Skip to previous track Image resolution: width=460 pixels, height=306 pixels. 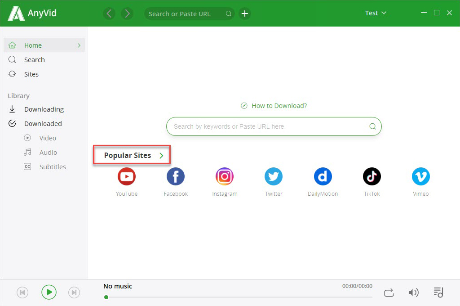click(22, 292)
